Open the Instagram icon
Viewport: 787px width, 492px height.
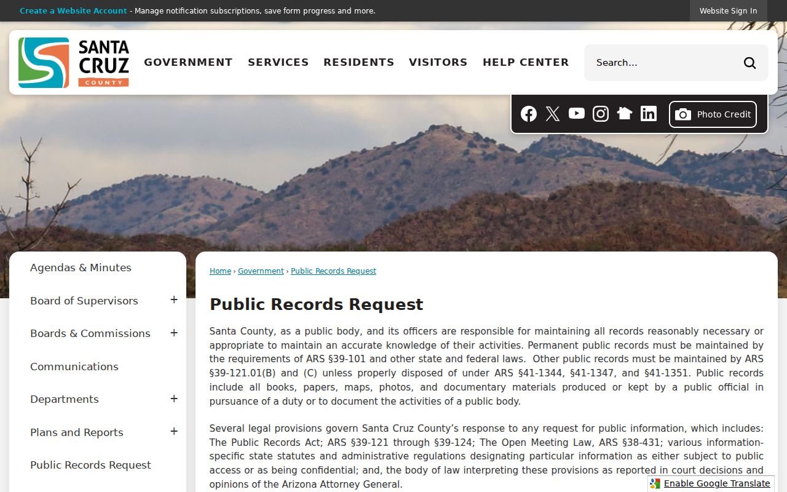tap(601, 114)
